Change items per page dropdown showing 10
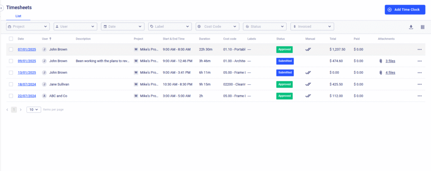 pyautogui.click(x=34, y=110)
